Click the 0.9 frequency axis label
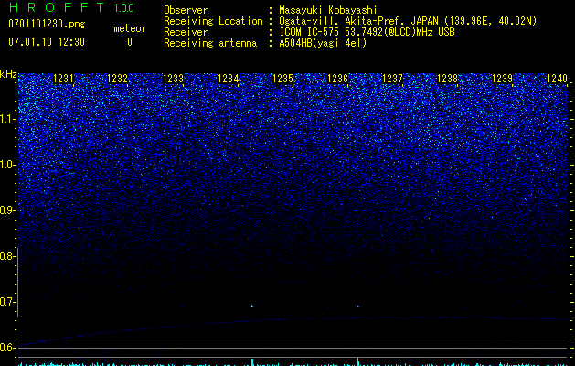 pyautogui.click(x=7, y=210)
